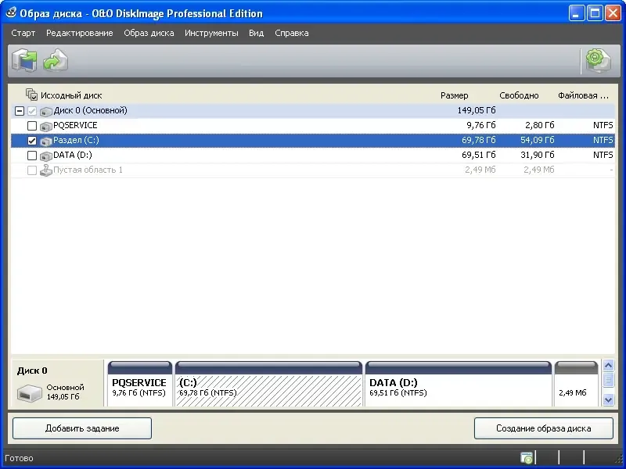The width and height of the screenshot is (626, 469).
Task: Open the Редактирование menu
Action: 80,33
